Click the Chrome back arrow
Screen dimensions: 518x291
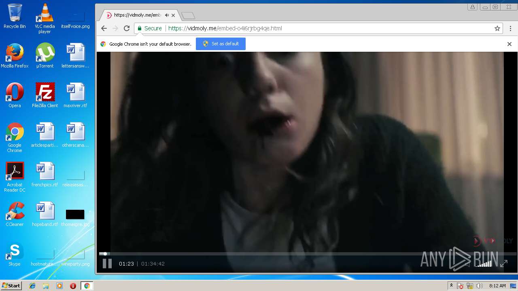coord(104,28)
